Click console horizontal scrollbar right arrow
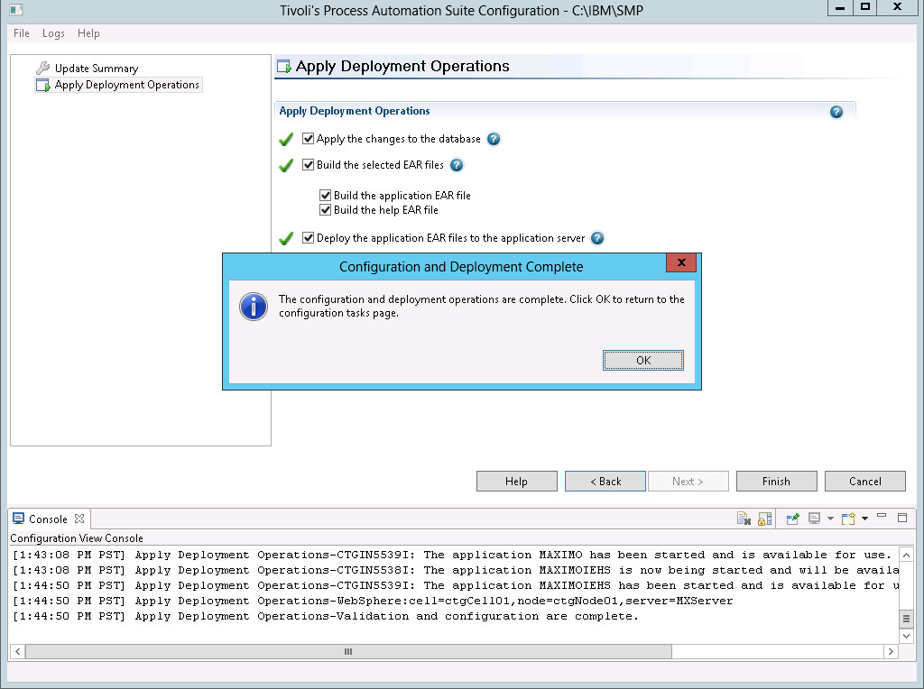The width and height of the screenshot is (924, 689). tap(891, 651)
